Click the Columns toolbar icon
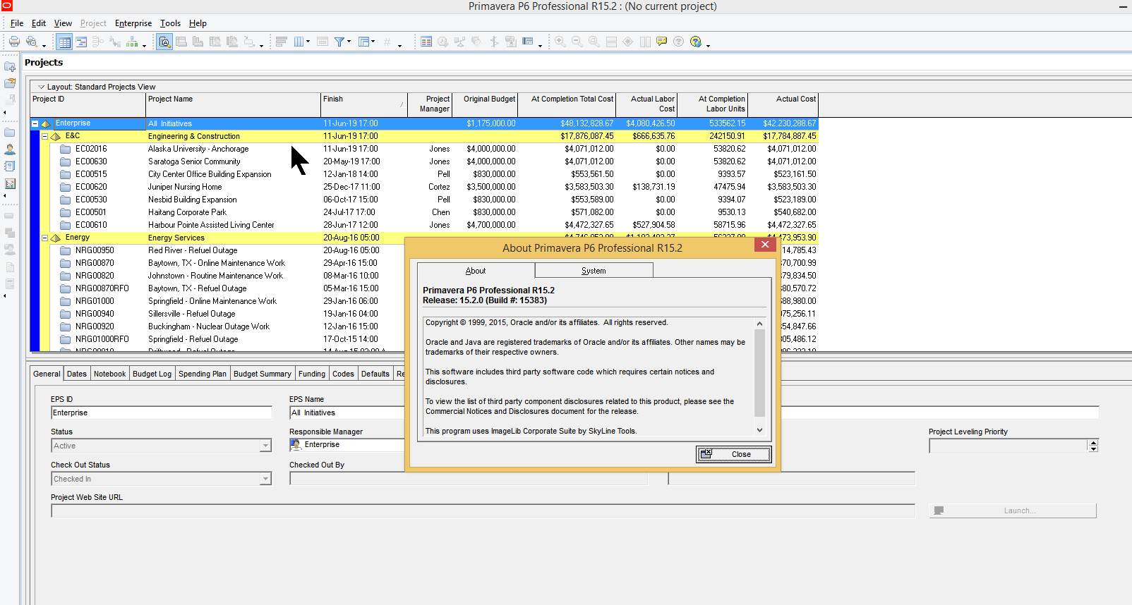This screenshot has width=1132, height=605. pos(299,42)
